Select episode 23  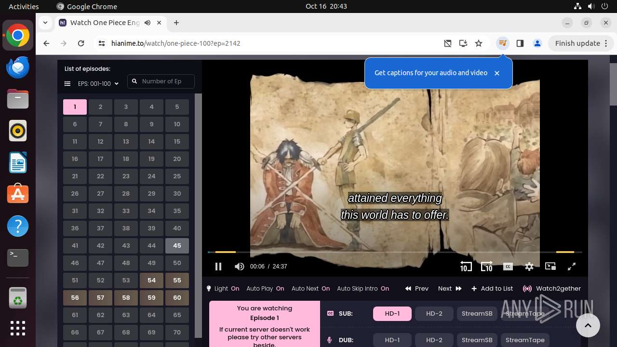point(126,176)
